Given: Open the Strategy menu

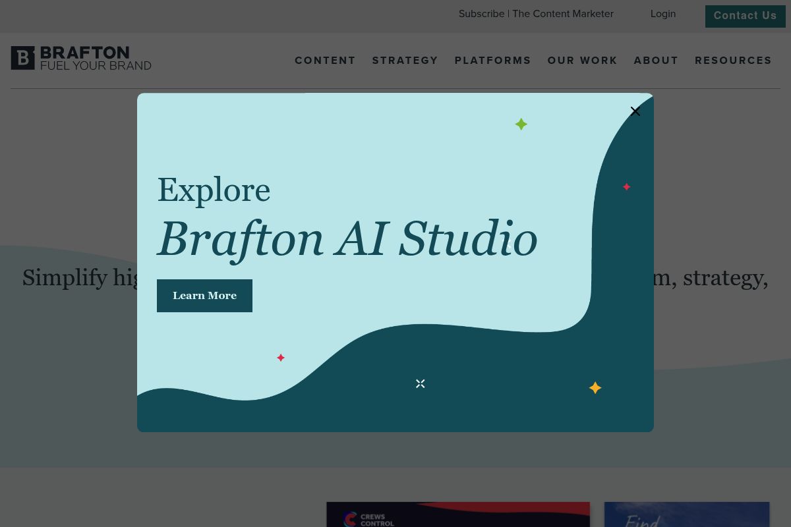Looking at the screenshot, I should pyautogui.click(x=405, y=61).
